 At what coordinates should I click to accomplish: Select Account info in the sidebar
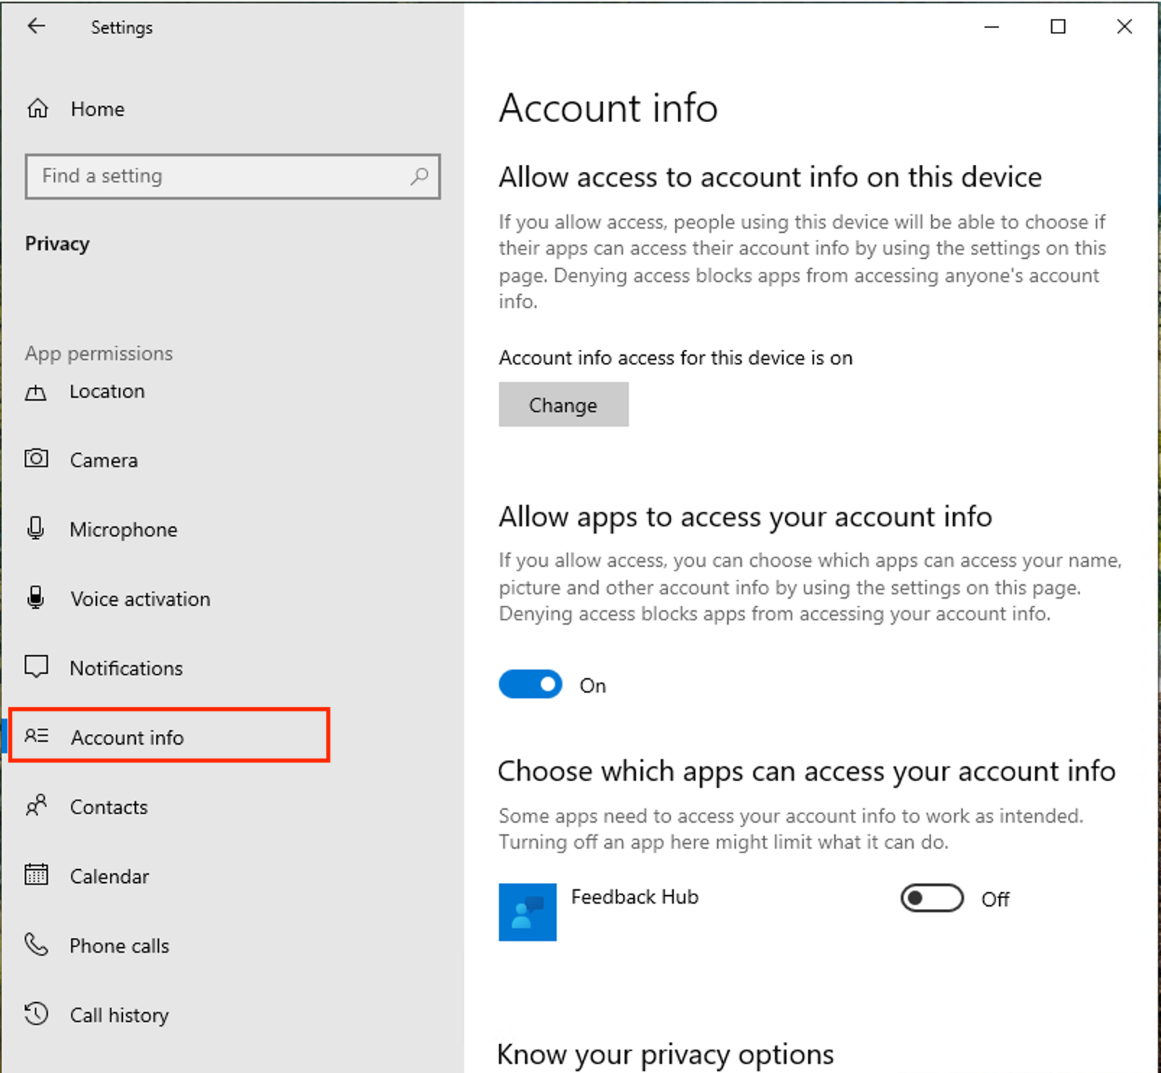(127, 737)
